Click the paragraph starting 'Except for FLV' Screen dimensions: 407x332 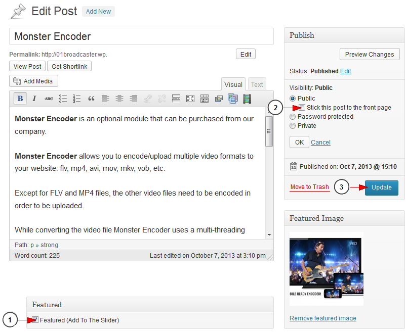click(133, 199)
